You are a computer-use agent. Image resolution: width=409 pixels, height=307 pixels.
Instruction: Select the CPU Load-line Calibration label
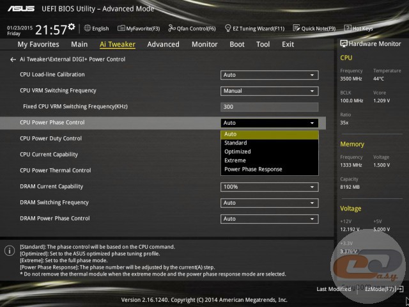(x=52, y=74)
